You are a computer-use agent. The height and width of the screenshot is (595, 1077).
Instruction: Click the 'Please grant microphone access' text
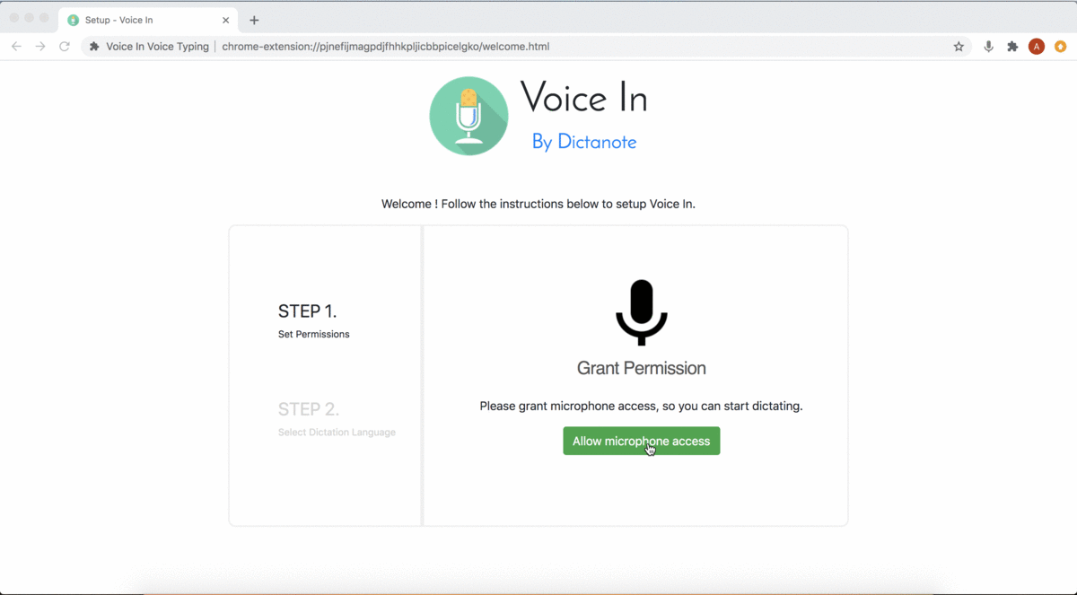point(641,406)
